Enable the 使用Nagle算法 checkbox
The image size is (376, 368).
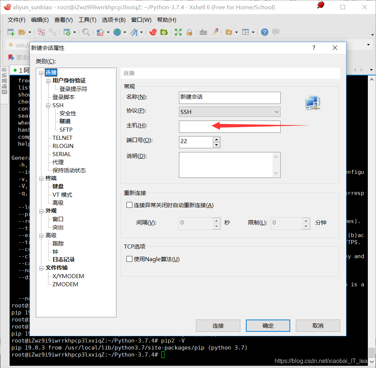129,259
